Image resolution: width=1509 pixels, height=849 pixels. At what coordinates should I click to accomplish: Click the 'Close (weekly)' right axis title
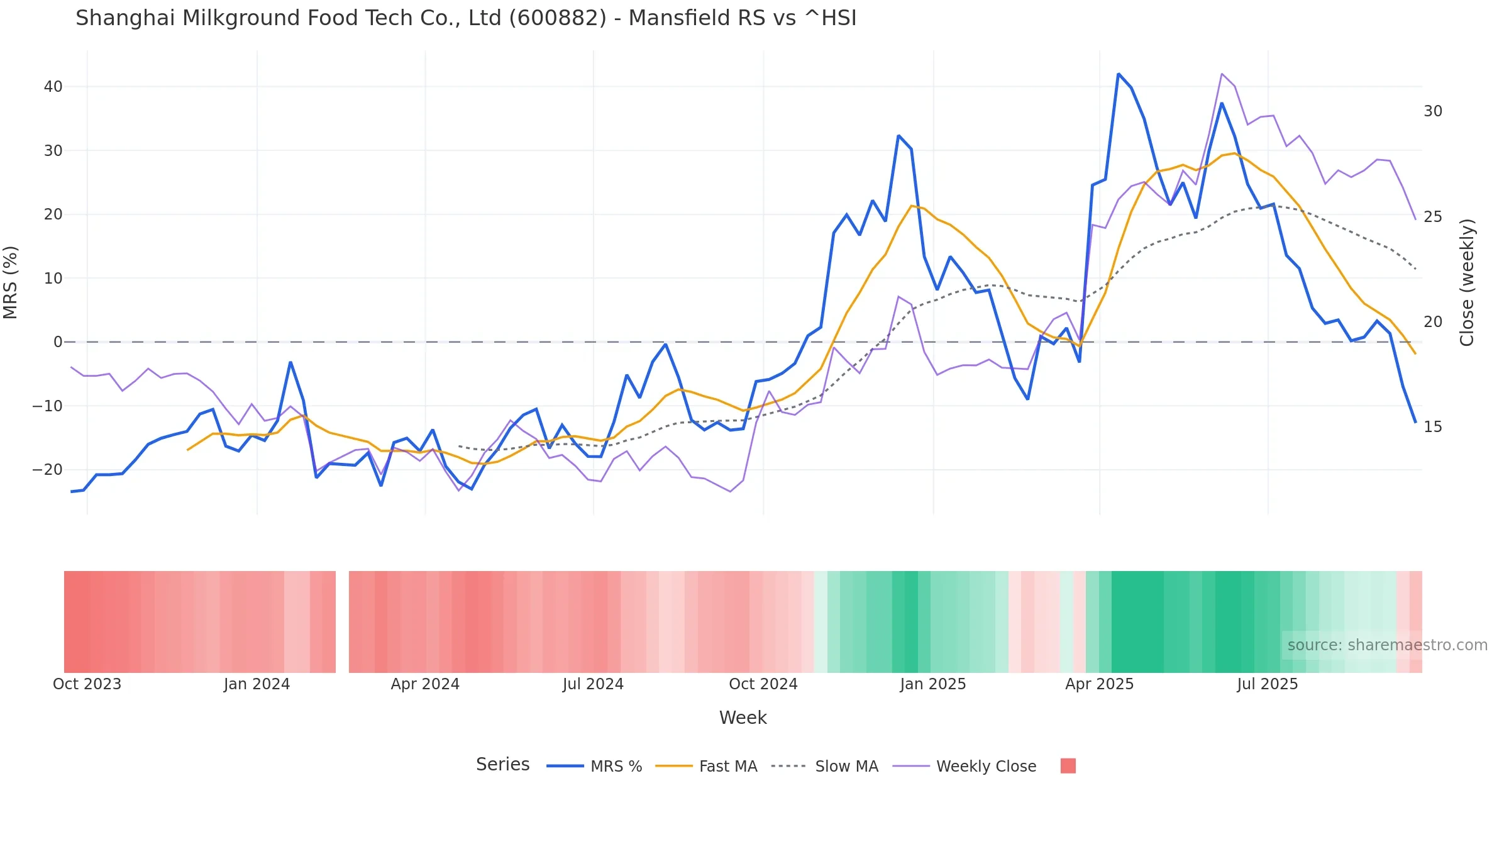(x=1467, y=282)
